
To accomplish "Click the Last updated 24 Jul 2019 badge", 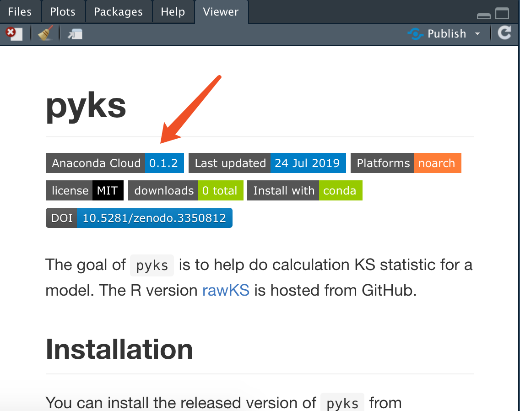I will [x=267, y=163].
